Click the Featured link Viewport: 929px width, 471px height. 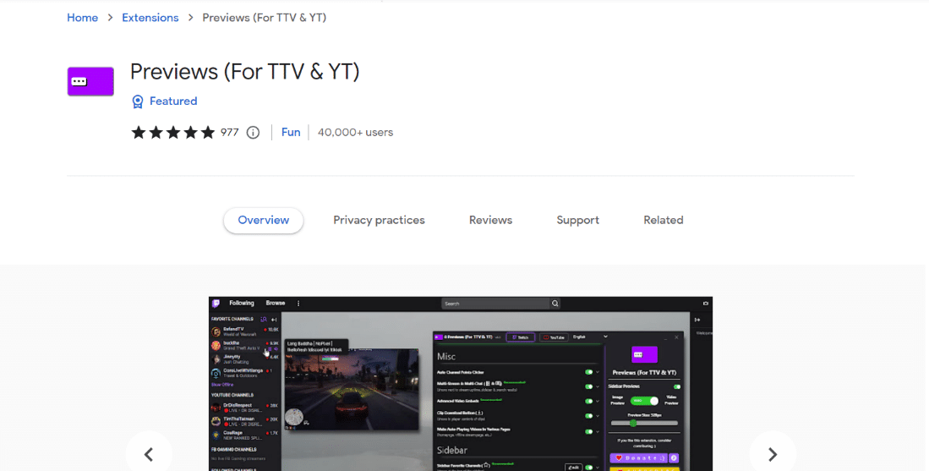click(173, 101)
